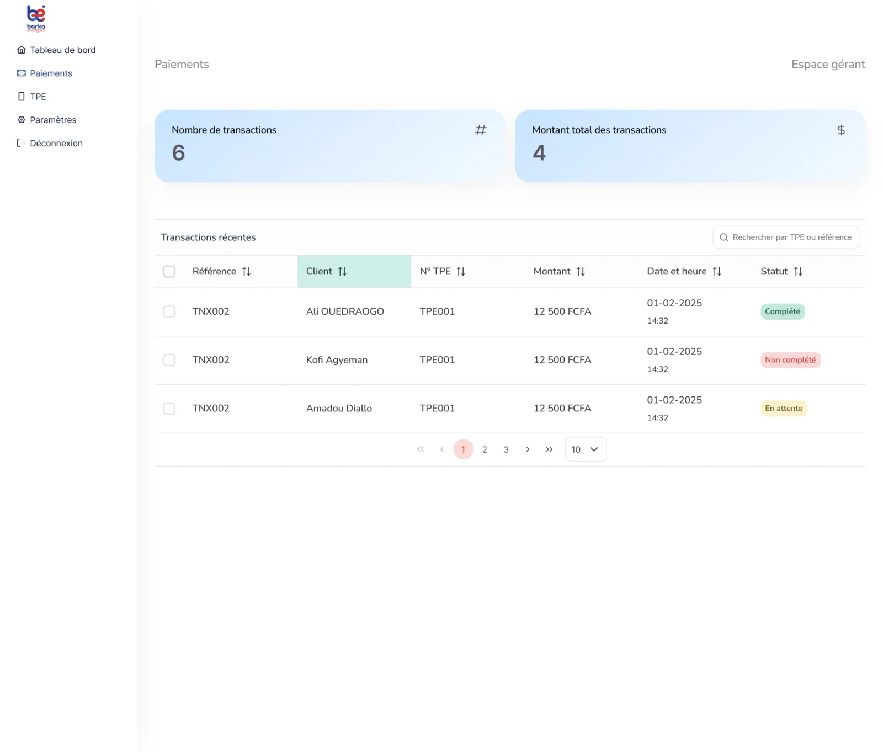
Task: Click the Espace gérant label
Action: [828, 65]
